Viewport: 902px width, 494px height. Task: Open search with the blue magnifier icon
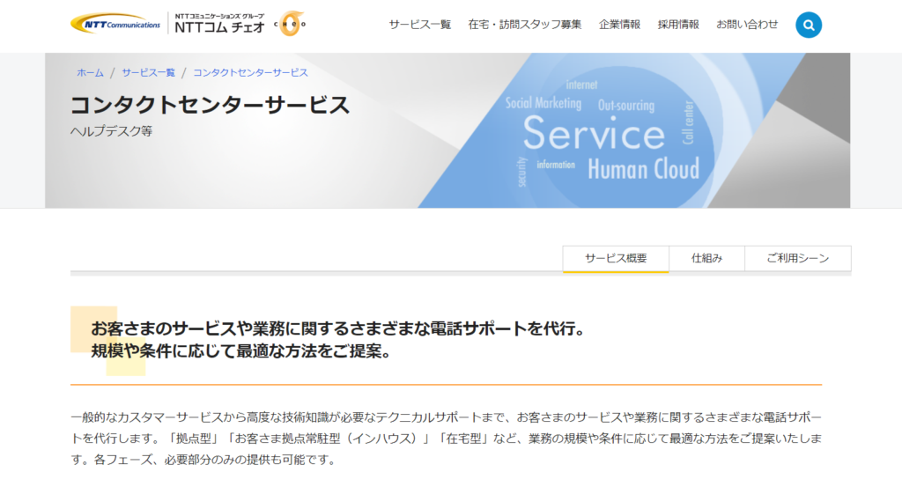[x=808, y=25]
